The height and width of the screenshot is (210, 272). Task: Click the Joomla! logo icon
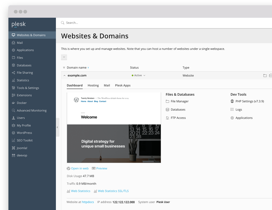point(13,148)
